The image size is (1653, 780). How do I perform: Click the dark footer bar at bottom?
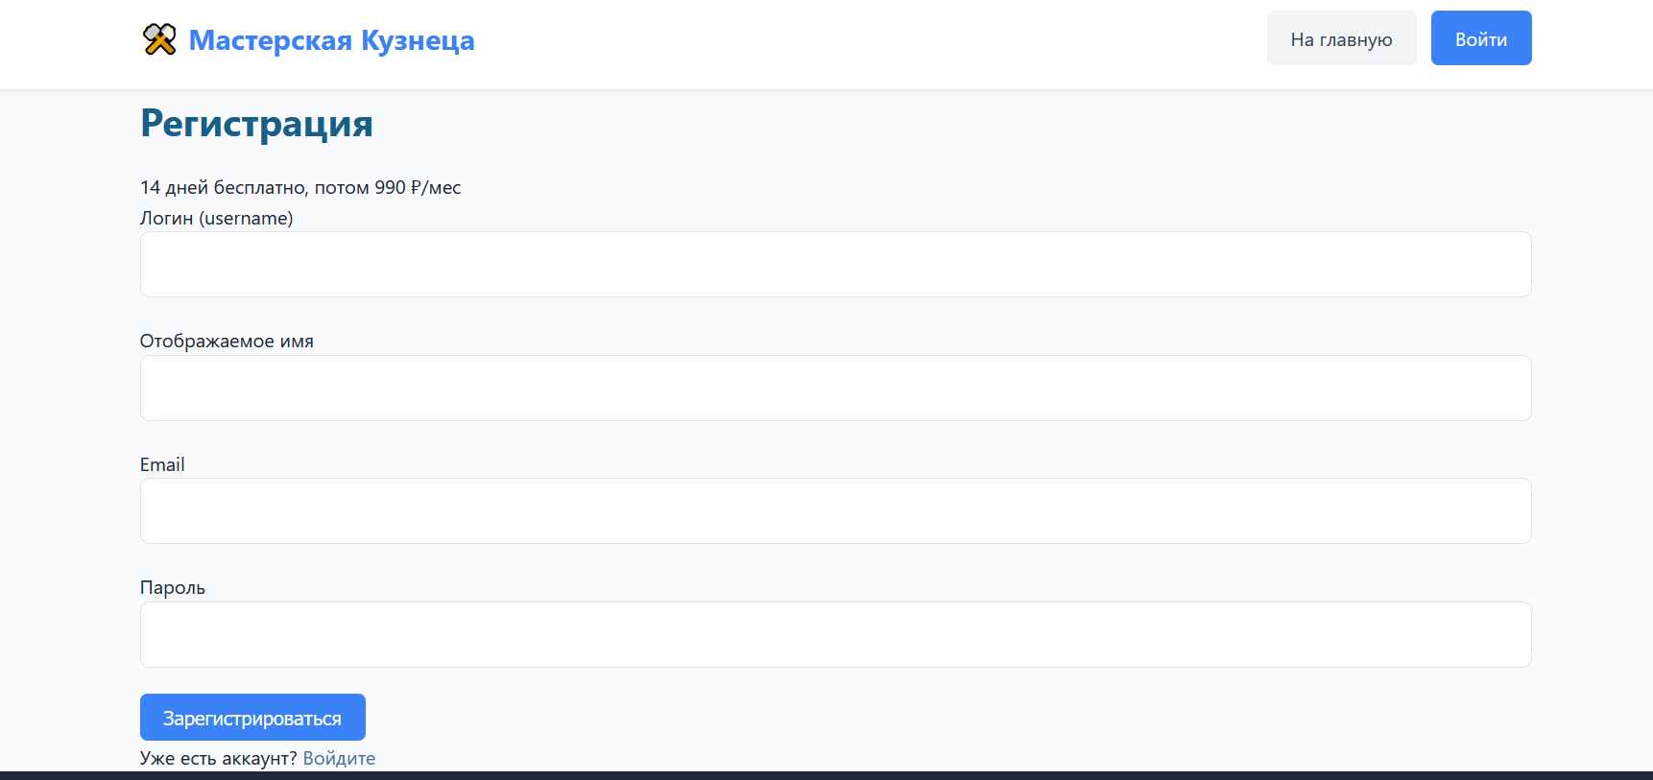click(826, 775)
